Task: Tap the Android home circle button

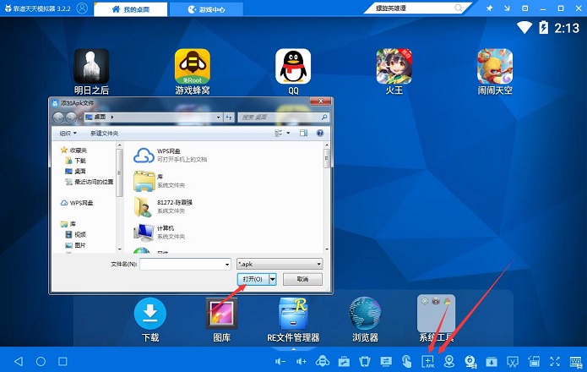Action: point(41,361)
